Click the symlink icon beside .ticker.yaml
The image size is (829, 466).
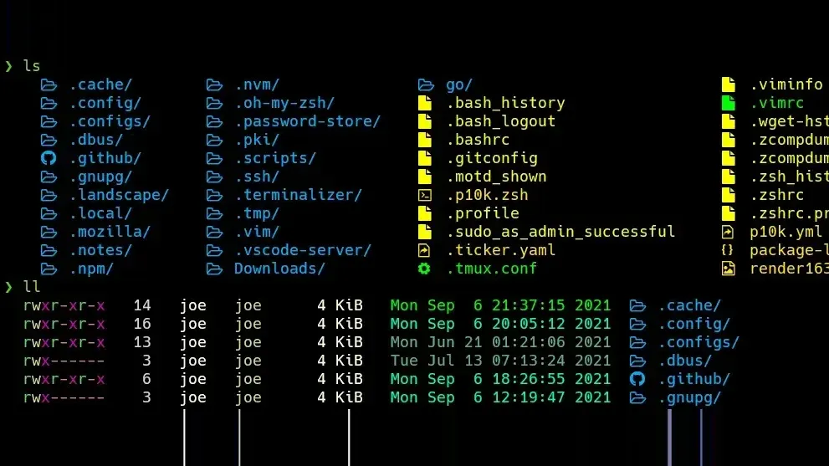tap(425, 250)
